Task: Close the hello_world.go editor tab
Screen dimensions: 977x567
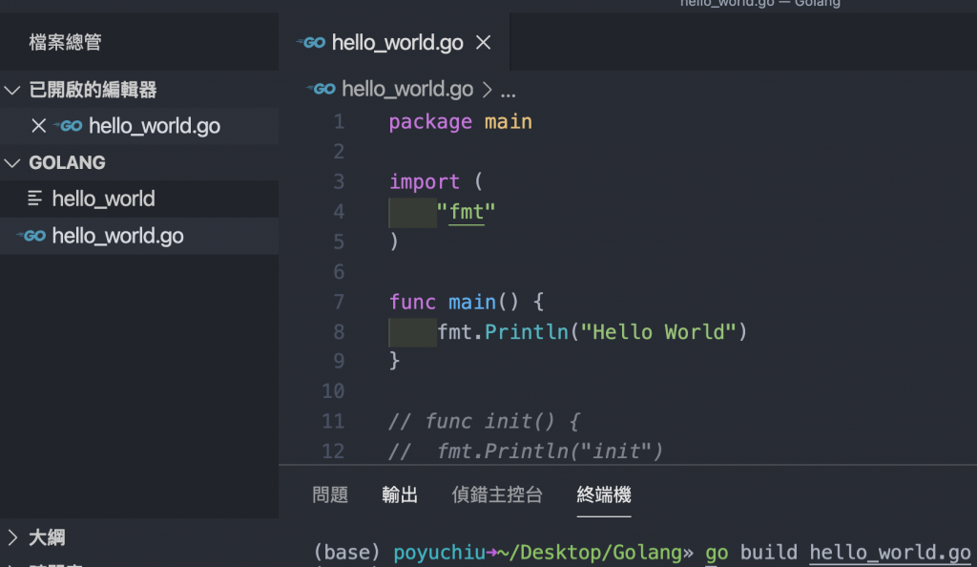Action: click(x=484, y=43)
